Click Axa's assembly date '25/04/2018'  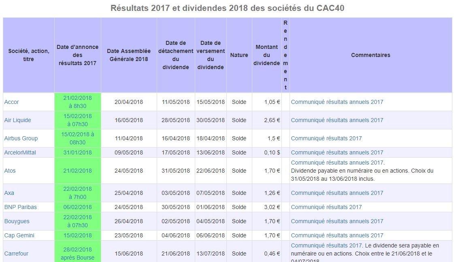point(129,193)
